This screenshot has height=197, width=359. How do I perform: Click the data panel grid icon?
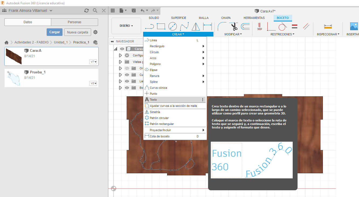(113, 11)
